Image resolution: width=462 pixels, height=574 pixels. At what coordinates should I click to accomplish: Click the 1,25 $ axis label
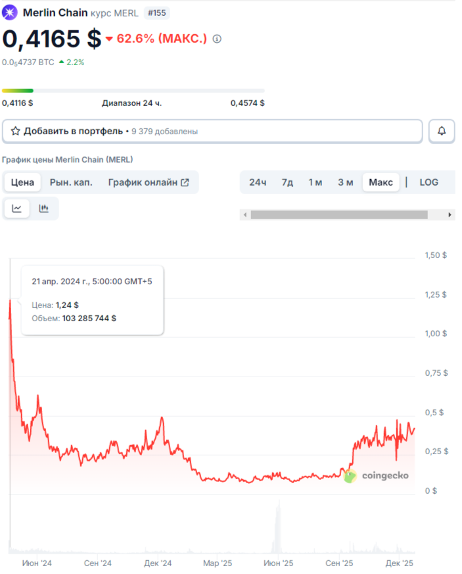click(x=436, y=295)
